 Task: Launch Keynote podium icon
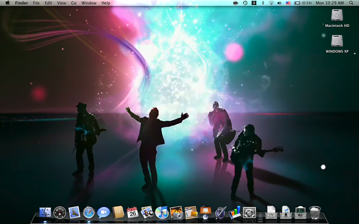(206, 213)
